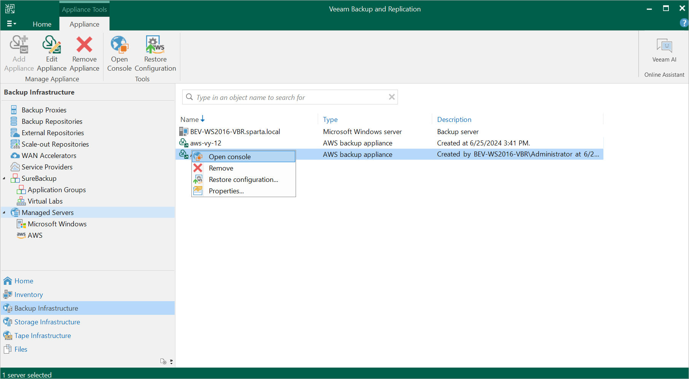
Task: Choose Properties from the context menu
Action: 243,191
